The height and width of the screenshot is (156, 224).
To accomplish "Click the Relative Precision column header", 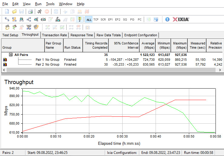I will (x=215, y=45).
